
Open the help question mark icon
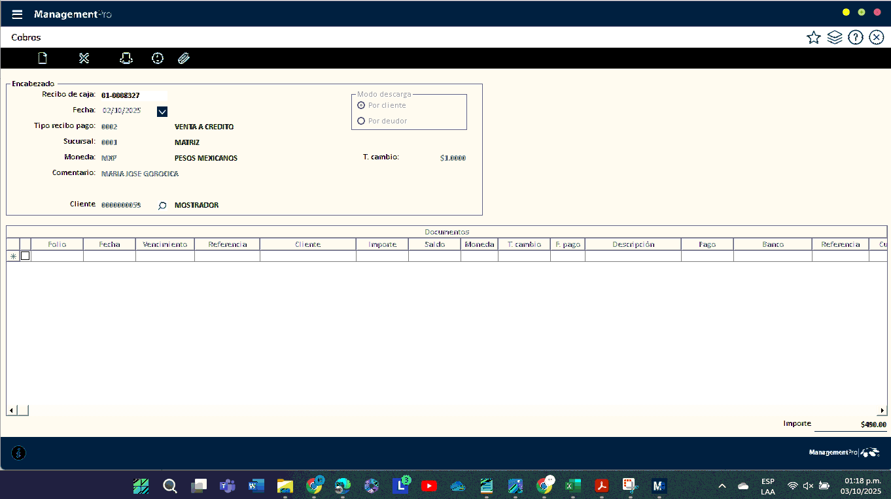[x=855, y=37]
